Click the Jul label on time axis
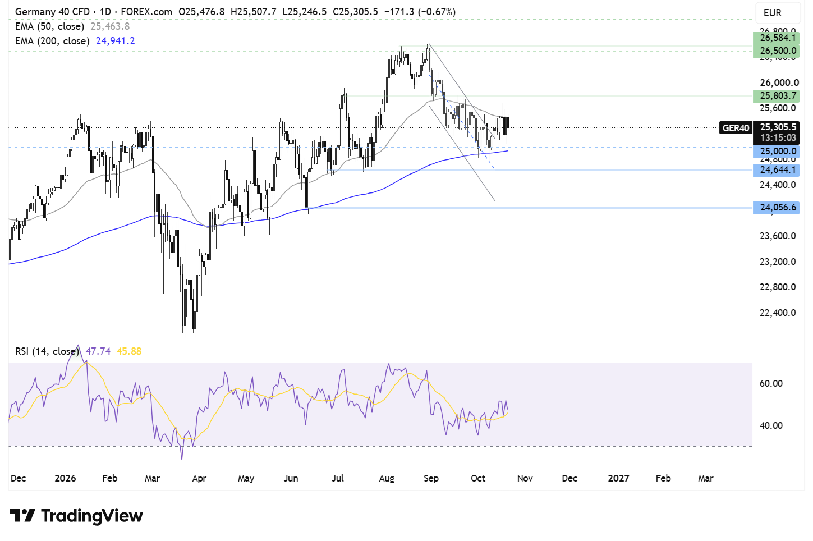 337,479
